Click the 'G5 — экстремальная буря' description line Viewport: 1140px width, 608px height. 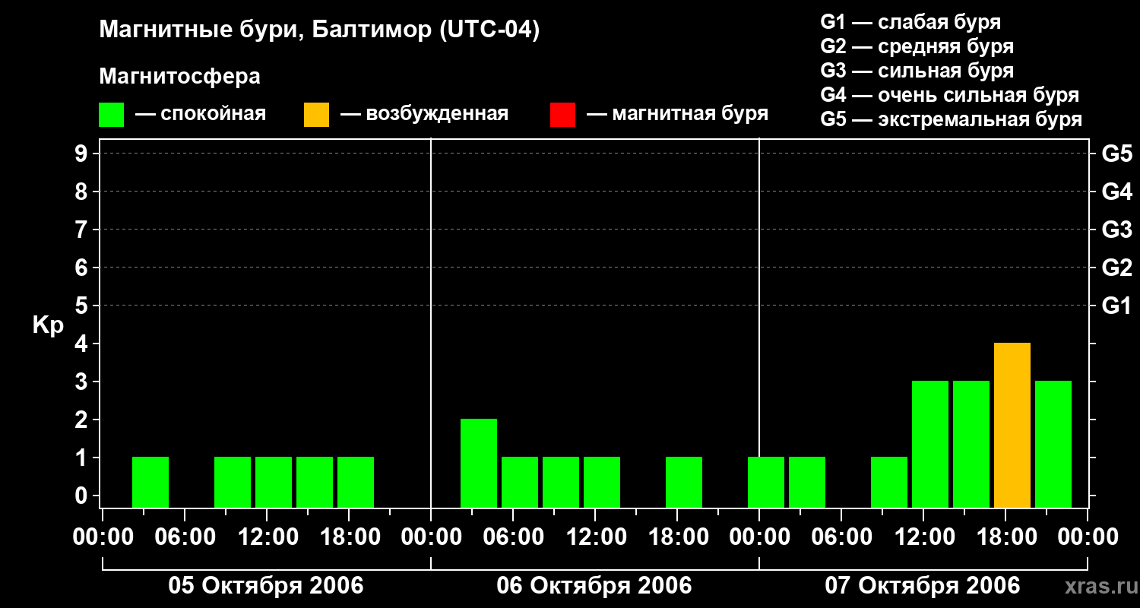coord(952,119)
